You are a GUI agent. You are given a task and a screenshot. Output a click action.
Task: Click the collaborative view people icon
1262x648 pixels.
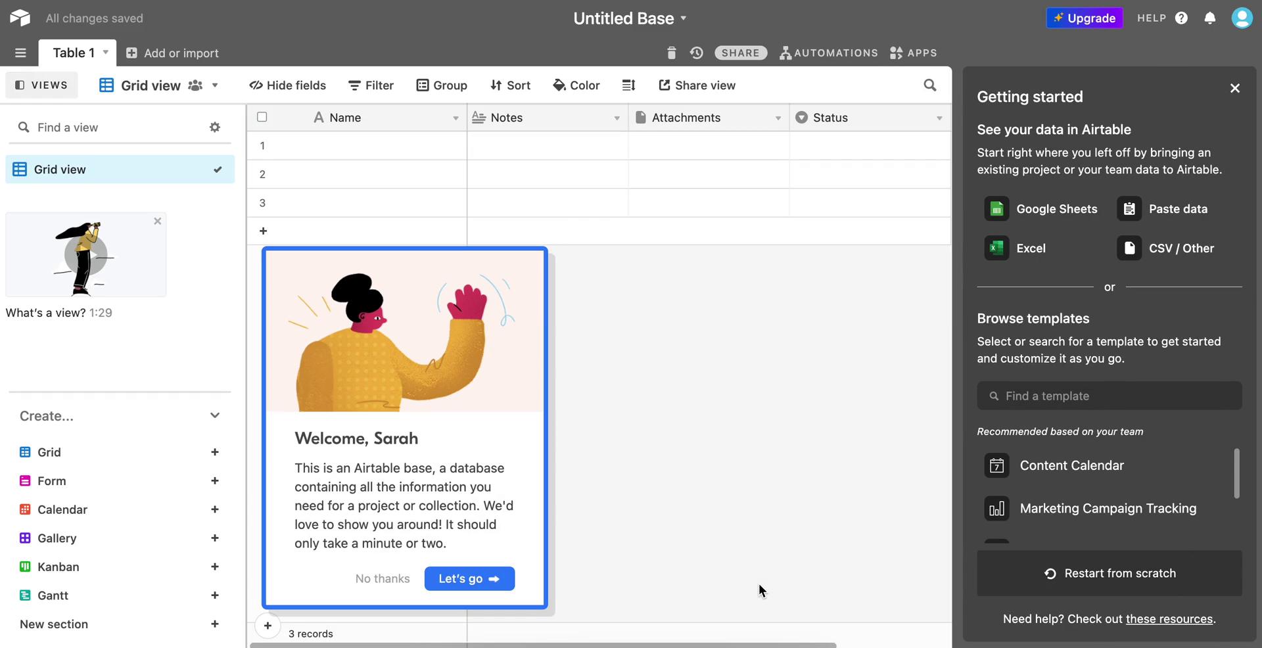[195, 85]
